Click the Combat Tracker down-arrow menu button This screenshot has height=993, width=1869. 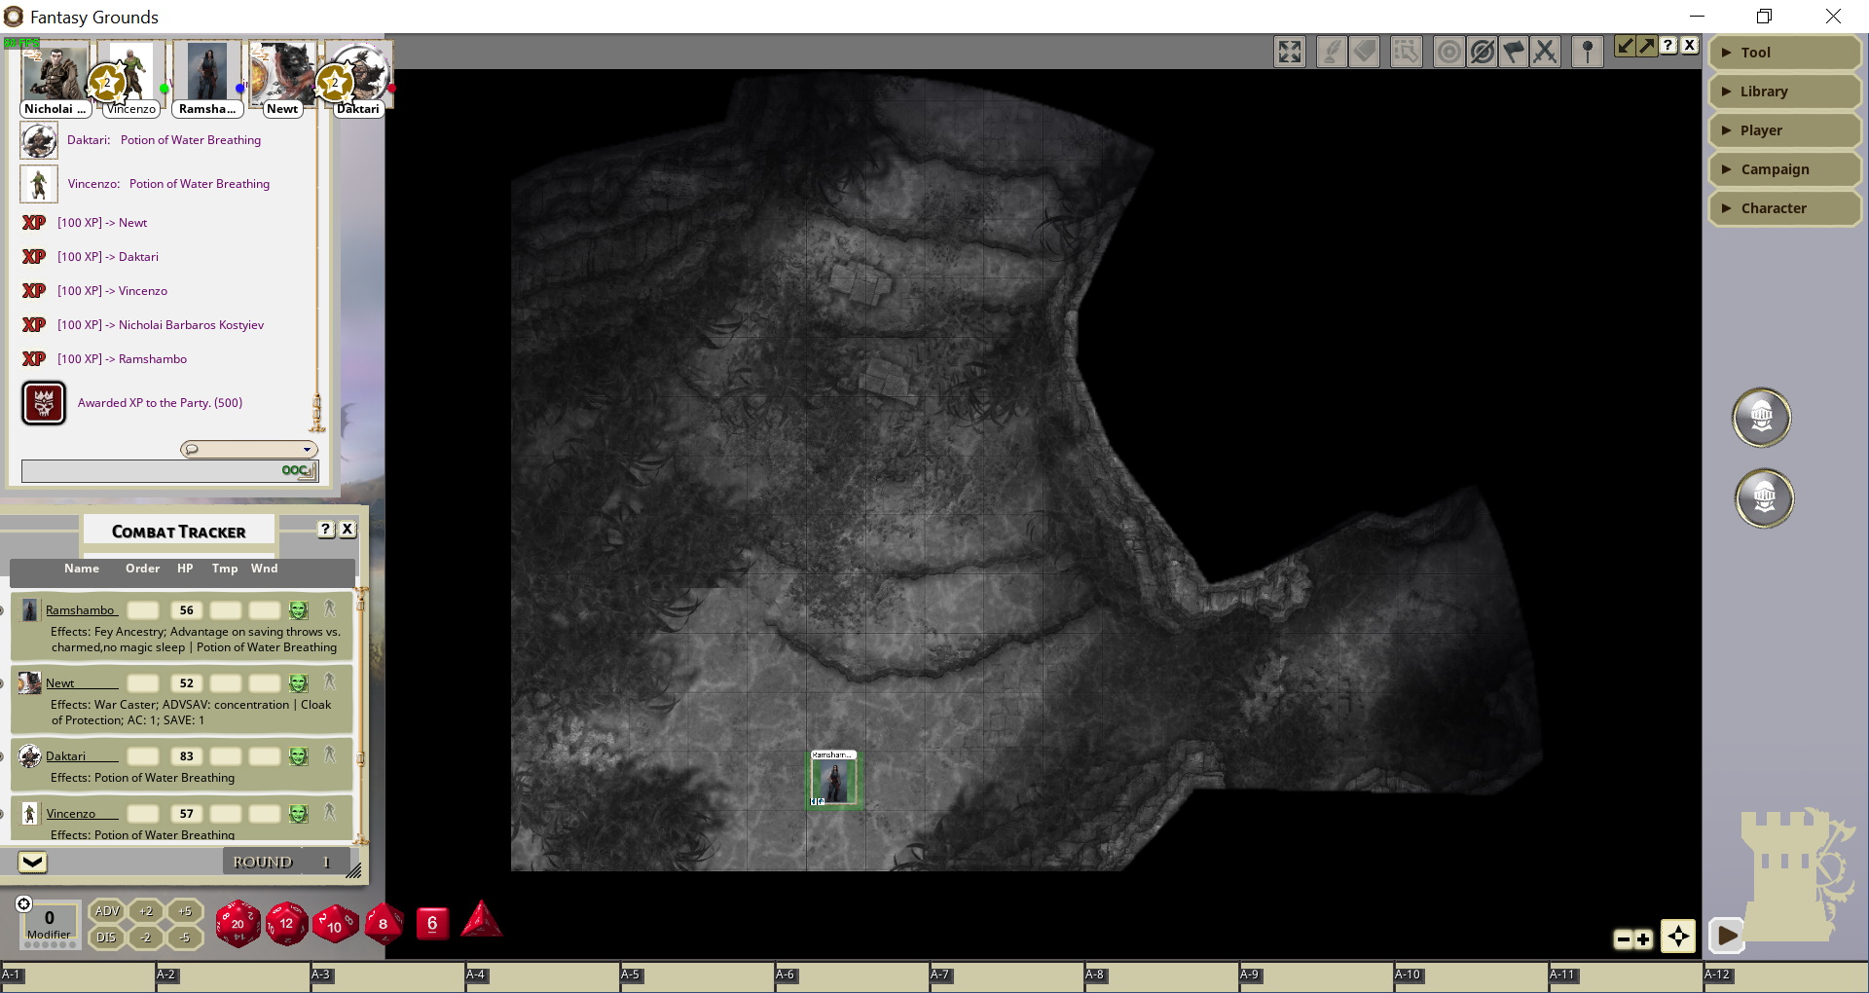(x=32, y=862)
